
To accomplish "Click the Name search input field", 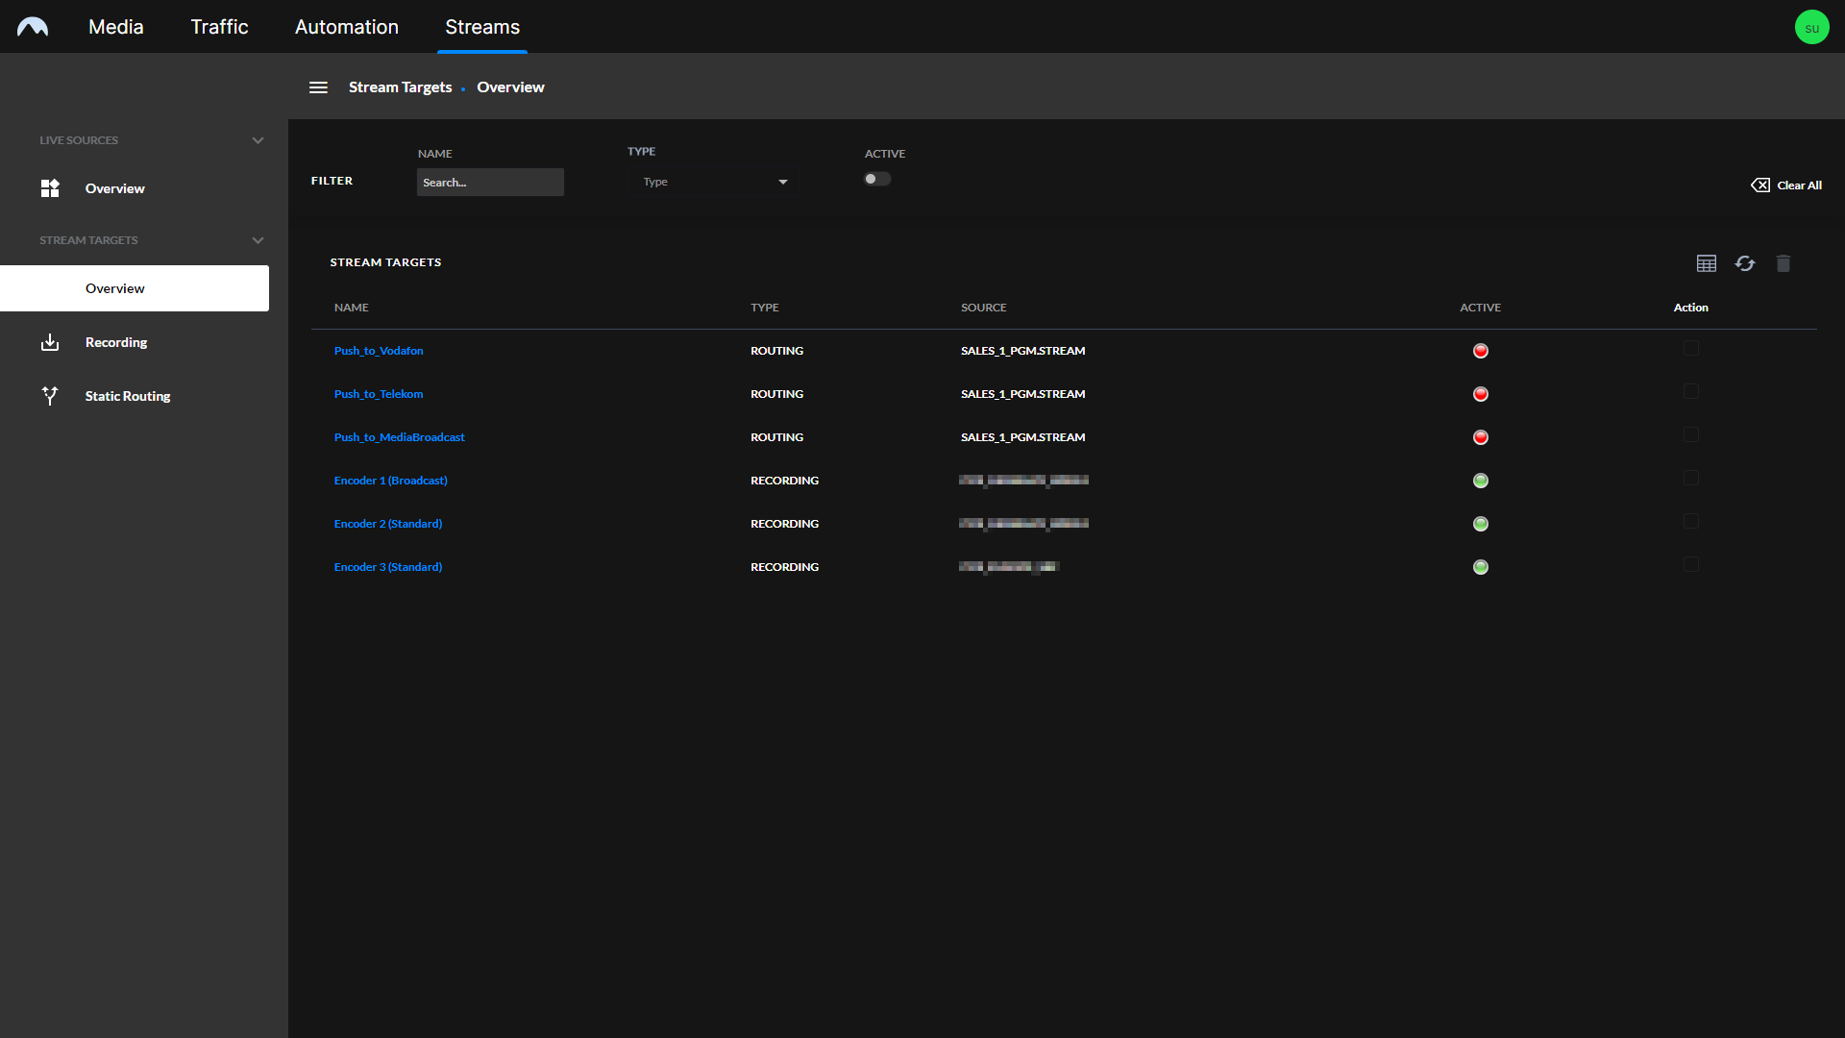I will pyautogui.click(x=490, y=182).
